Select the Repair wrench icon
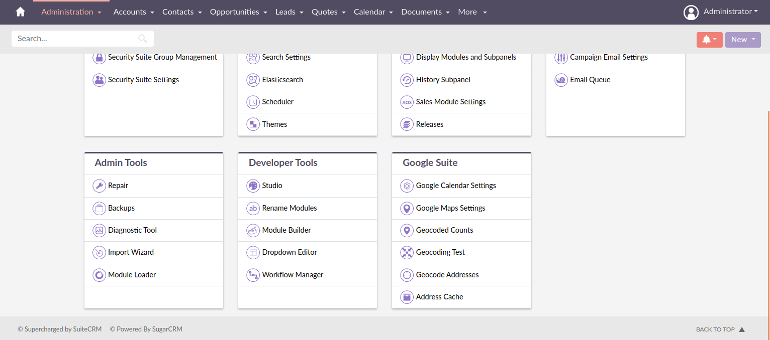770x340 pixels. [x=100, y=186]
